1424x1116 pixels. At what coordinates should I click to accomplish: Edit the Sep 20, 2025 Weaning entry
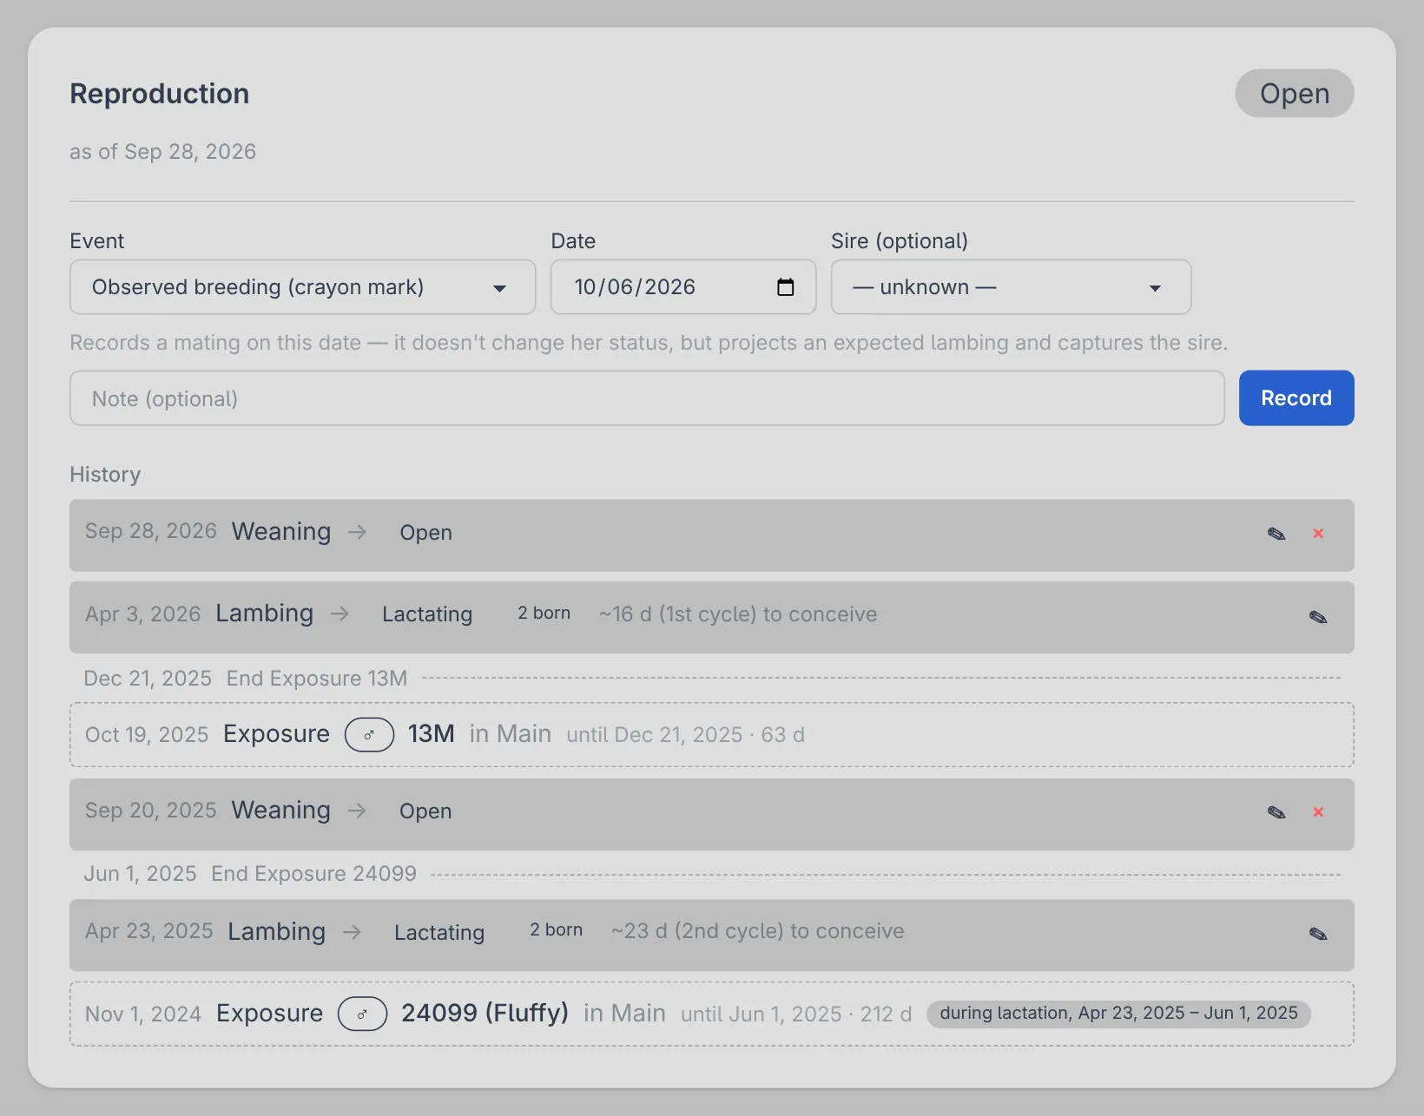pos(1276,812)
